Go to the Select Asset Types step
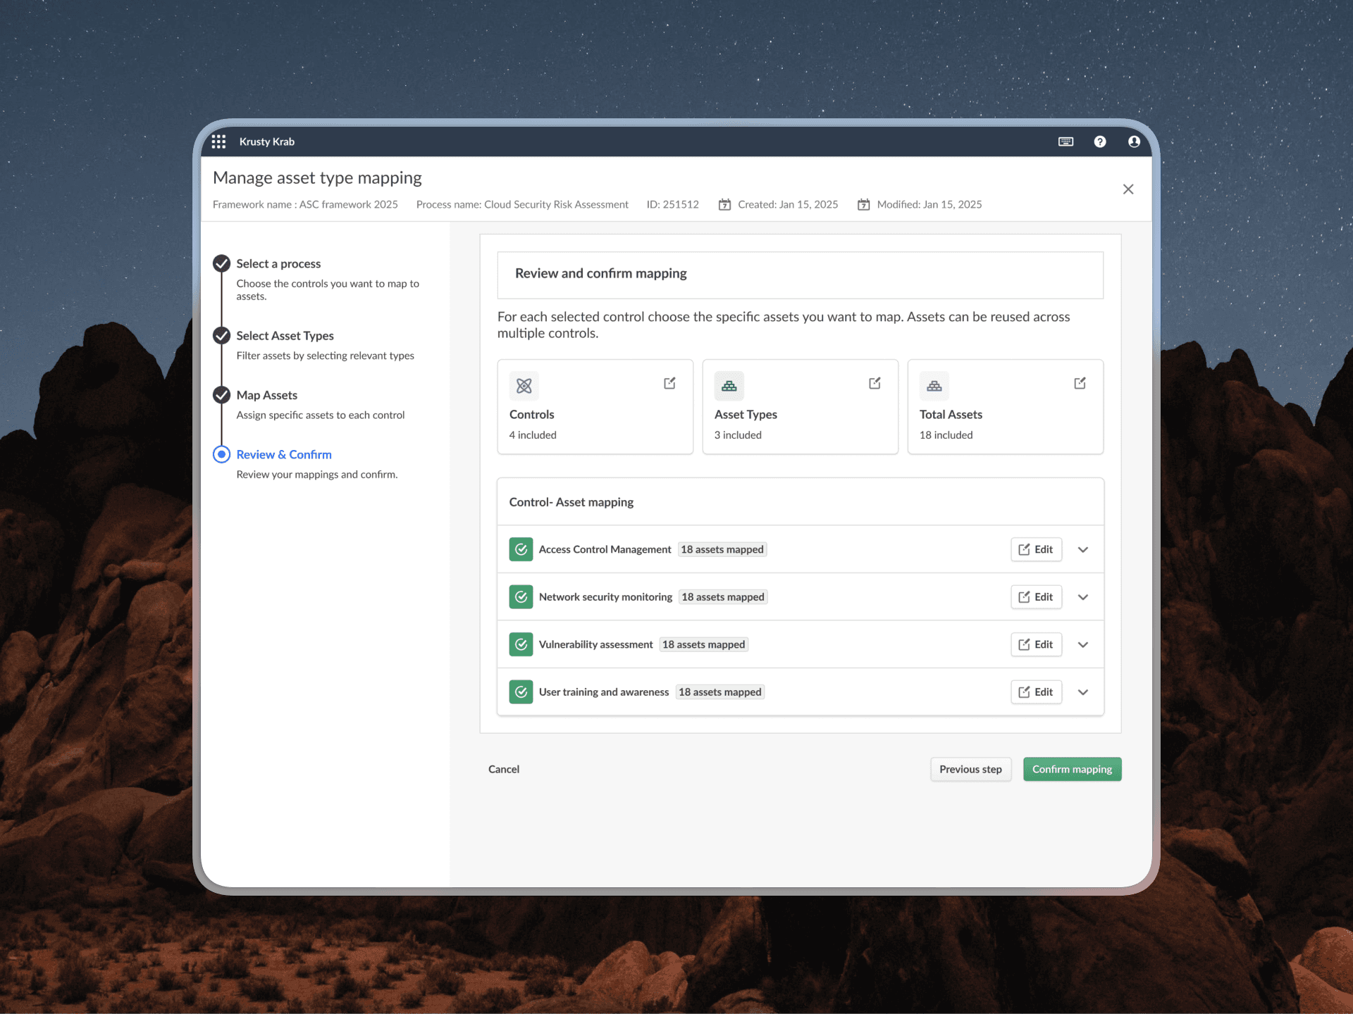The width and height of the screenshot is (1353, 1014). 285,336
